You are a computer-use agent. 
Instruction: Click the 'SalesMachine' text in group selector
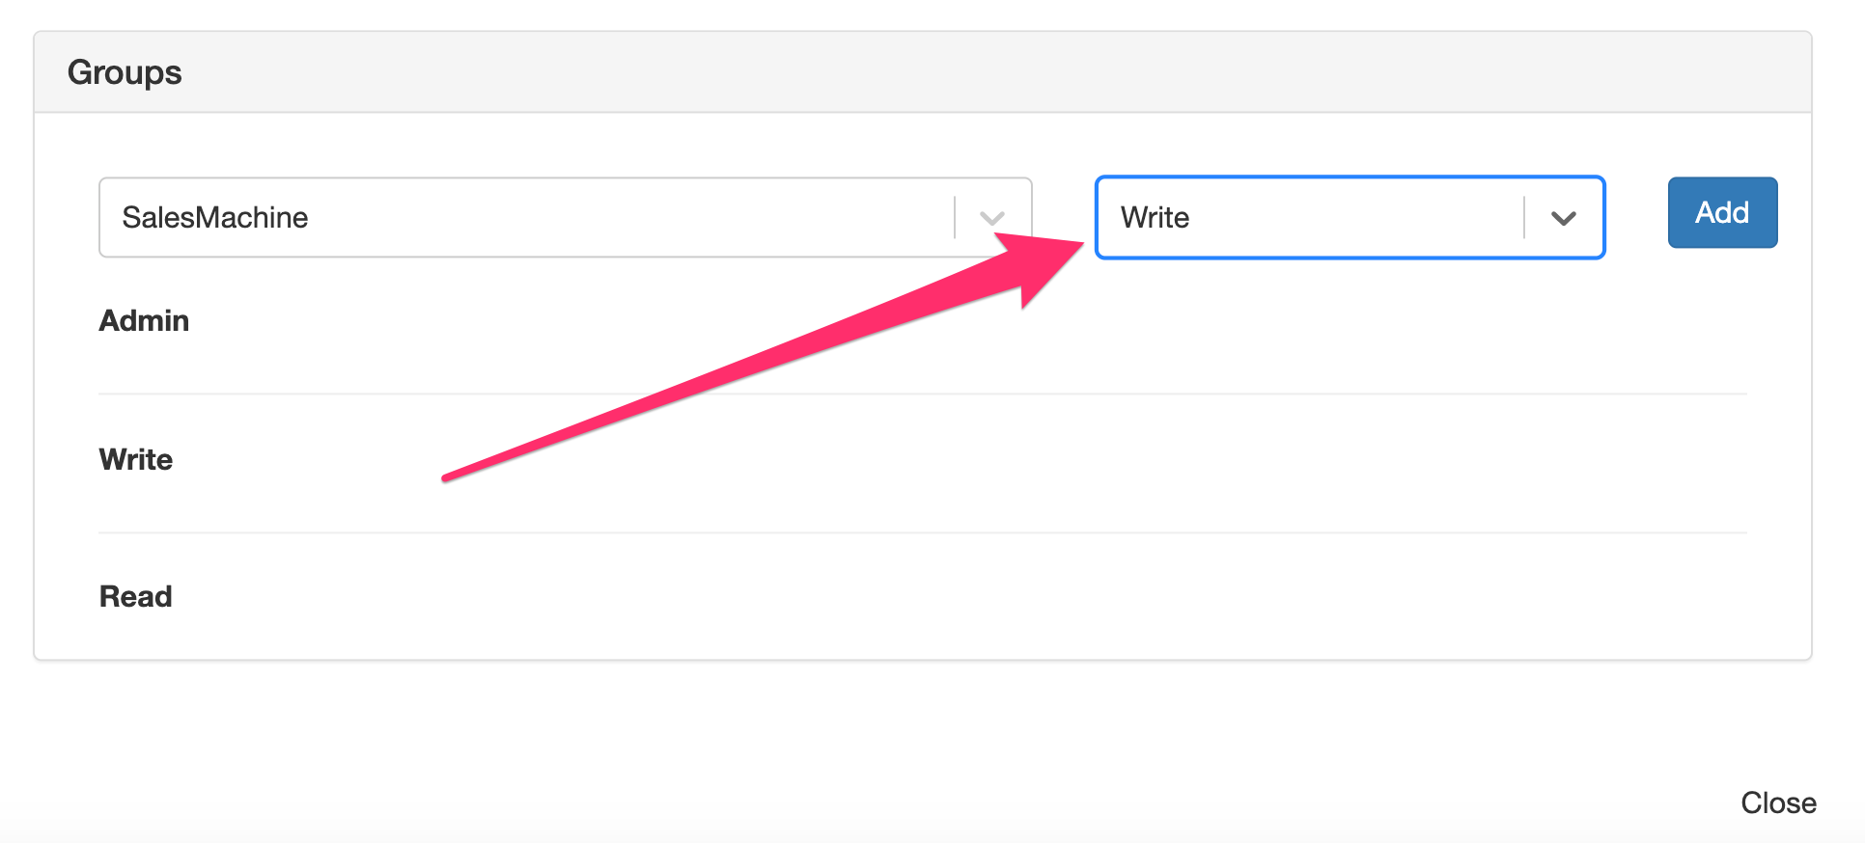[215, 217]
